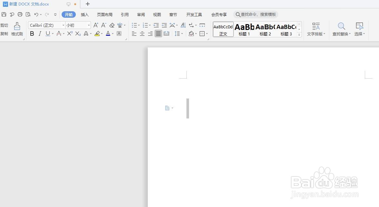Screen dimensions: 379x207
Task: Open font color dropdown arrow
Action: (113, 34)
